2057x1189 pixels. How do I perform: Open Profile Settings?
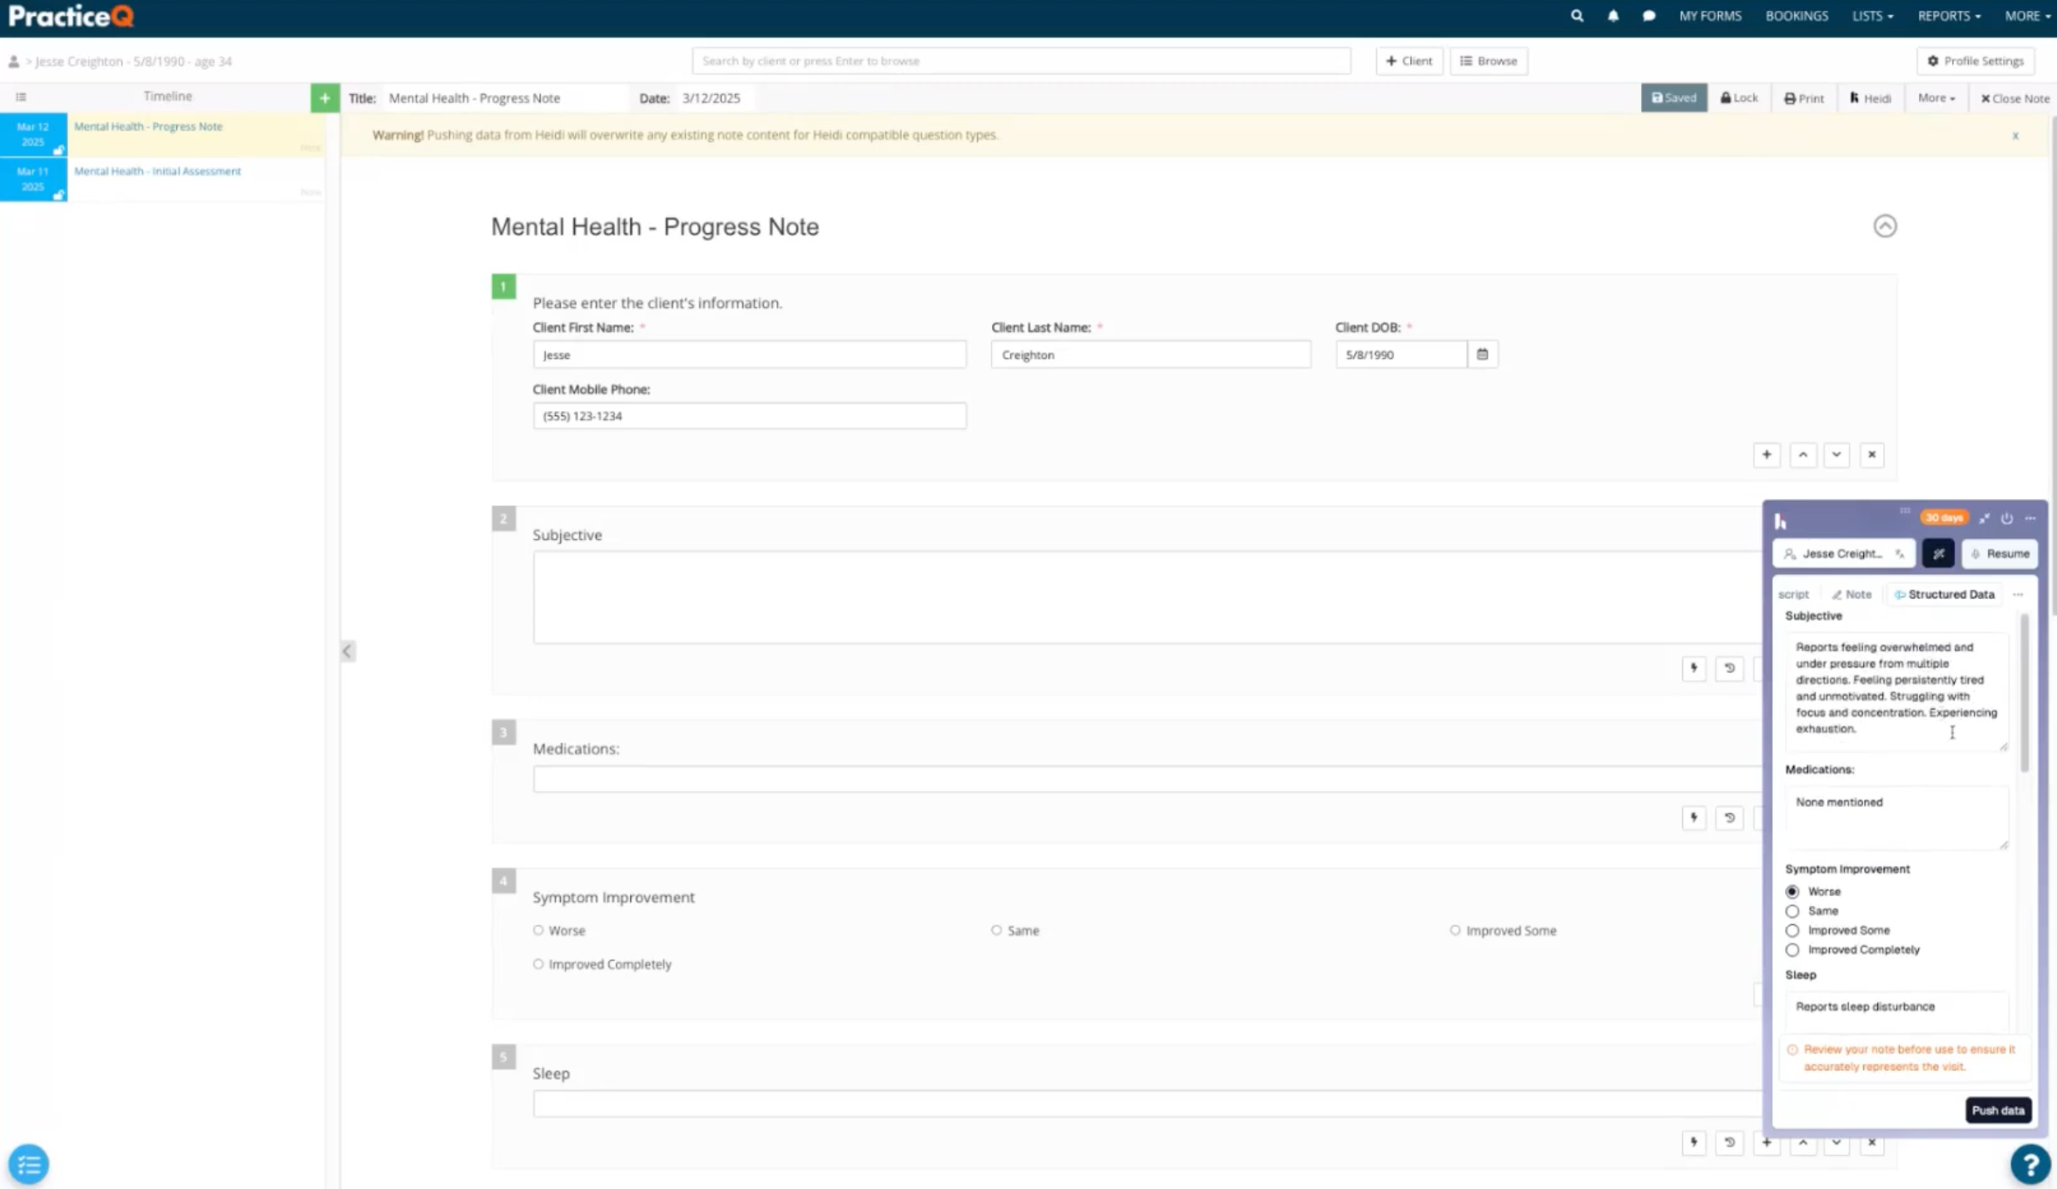click(x=1975, y=61)
